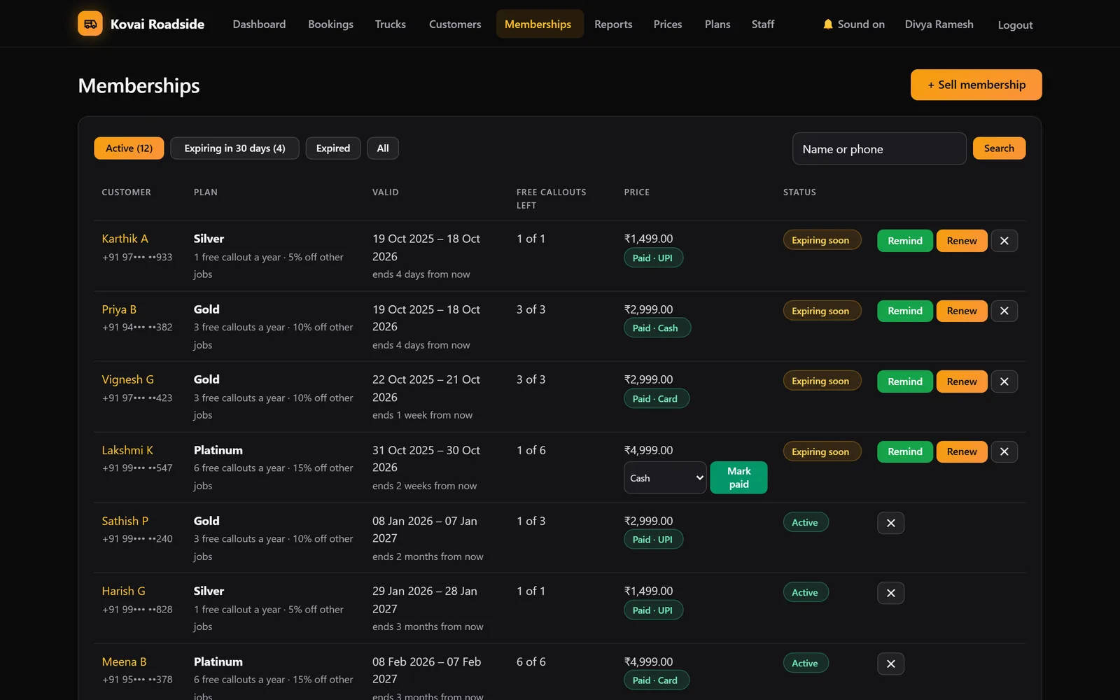Cancel Meena B's membership with X icon
The width and height of the screenshot is (1120, 700).
pyautogui.click(x=891, y=664)
